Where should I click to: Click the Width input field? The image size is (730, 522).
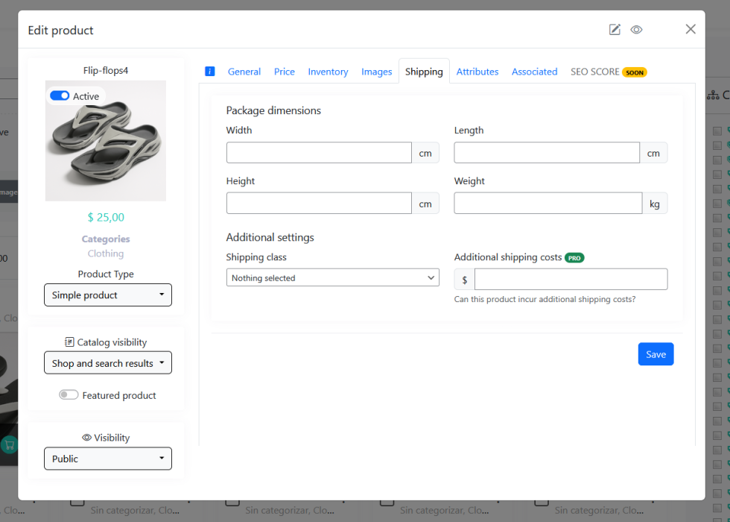click(319, 153)
